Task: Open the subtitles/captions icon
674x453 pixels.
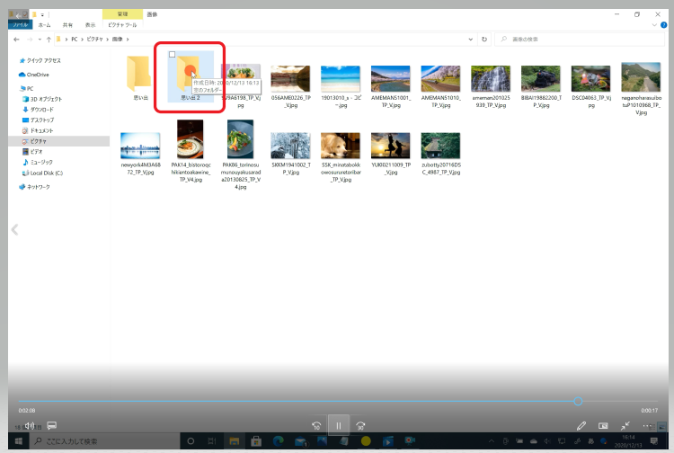Action: pos(52,425)
